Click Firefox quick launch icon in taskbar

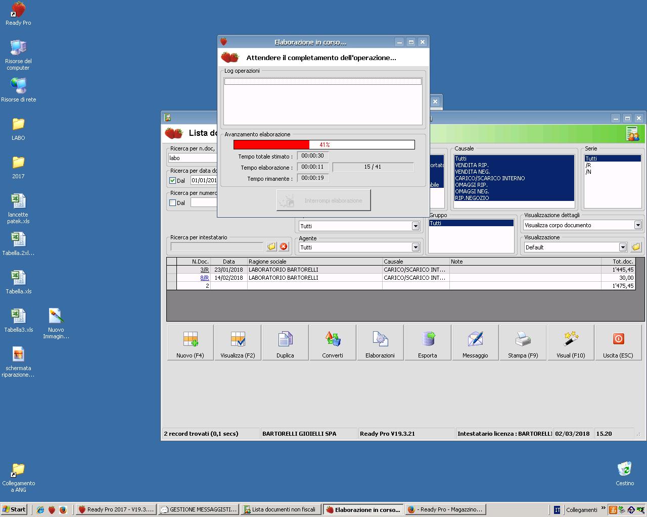(x=63, y=510)
